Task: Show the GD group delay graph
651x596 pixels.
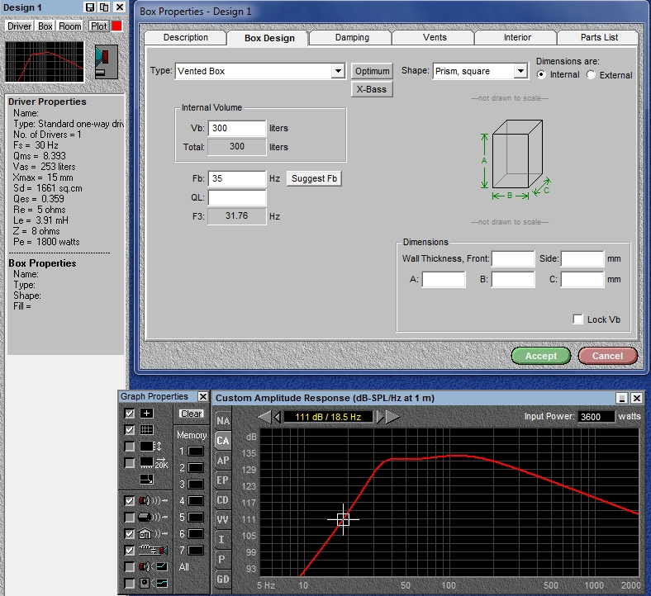Action: click(x=223, y=579)
